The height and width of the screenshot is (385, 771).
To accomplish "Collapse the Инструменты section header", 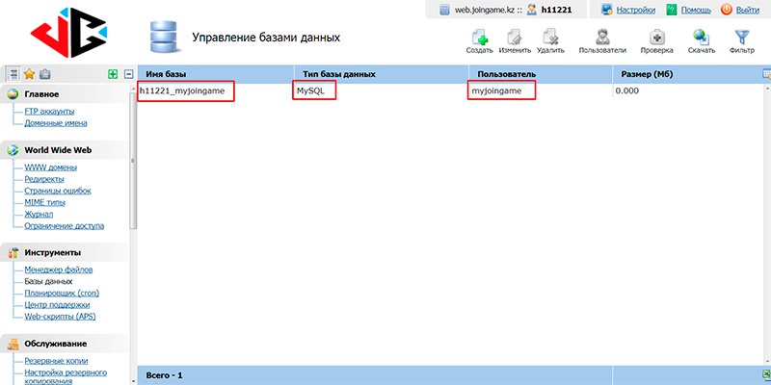I will pyautogui.click(x=65, y=252).
